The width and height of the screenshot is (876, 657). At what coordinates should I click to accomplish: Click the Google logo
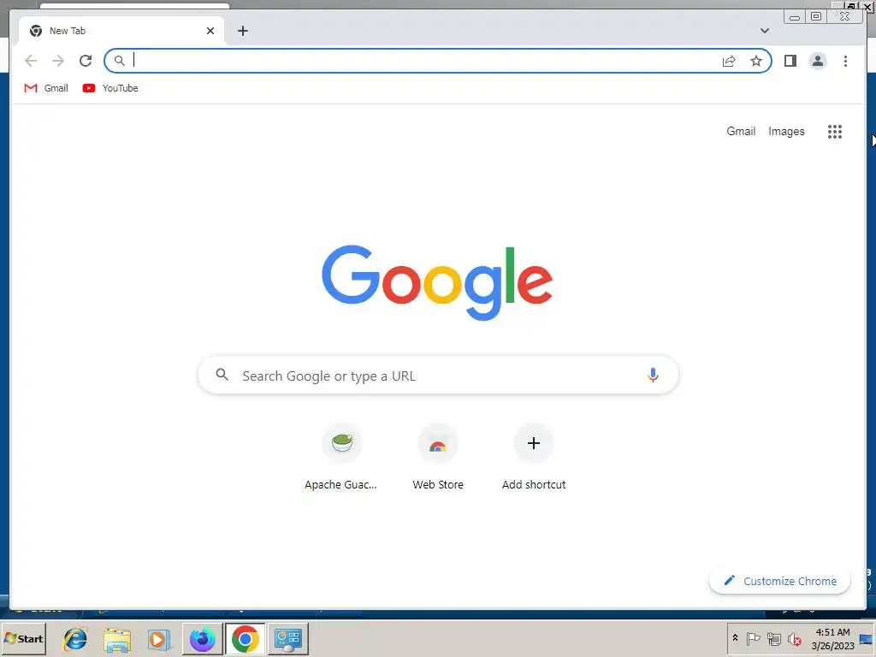click(x=437, y=282)
